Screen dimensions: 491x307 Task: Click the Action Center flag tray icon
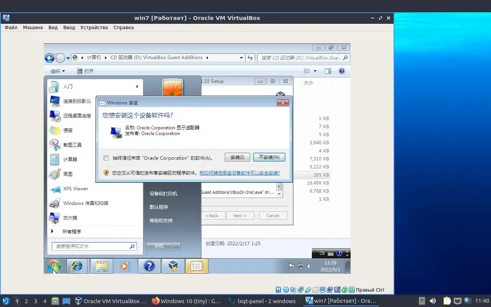pos(292,266)
